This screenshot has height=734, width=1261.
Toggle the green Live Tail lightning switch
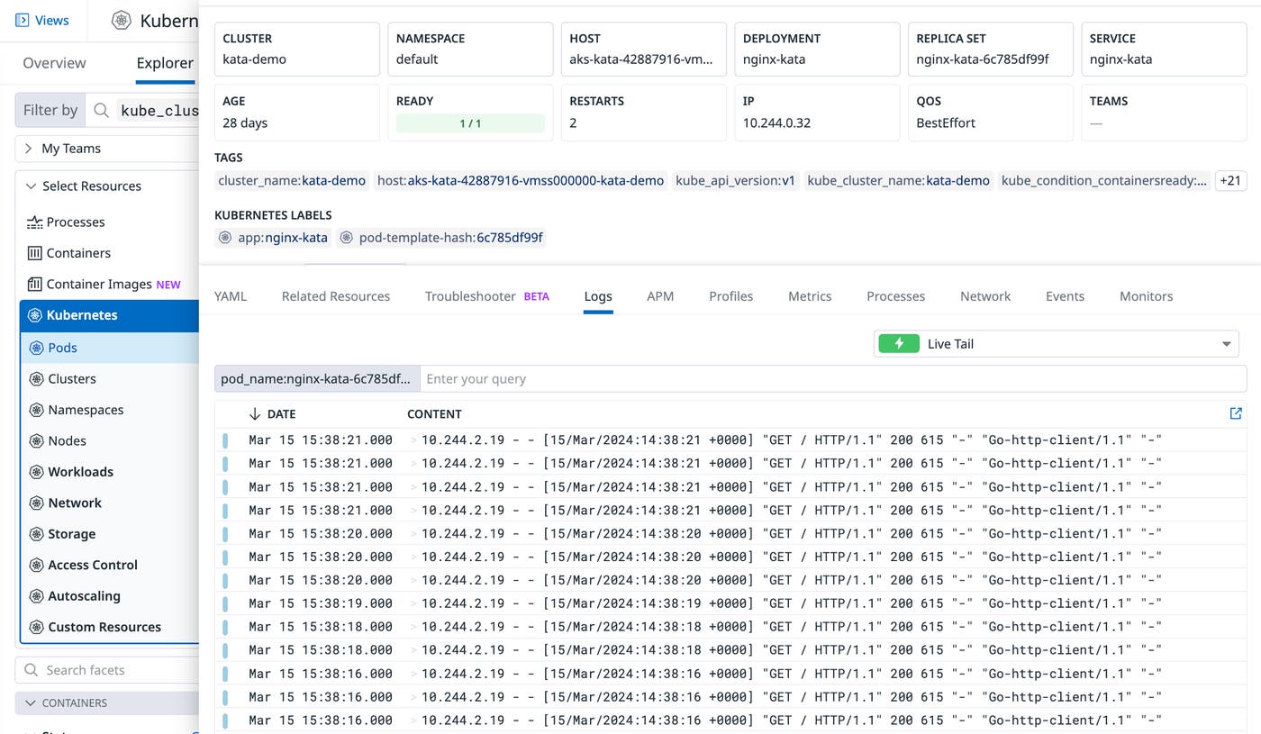[897, 343]
